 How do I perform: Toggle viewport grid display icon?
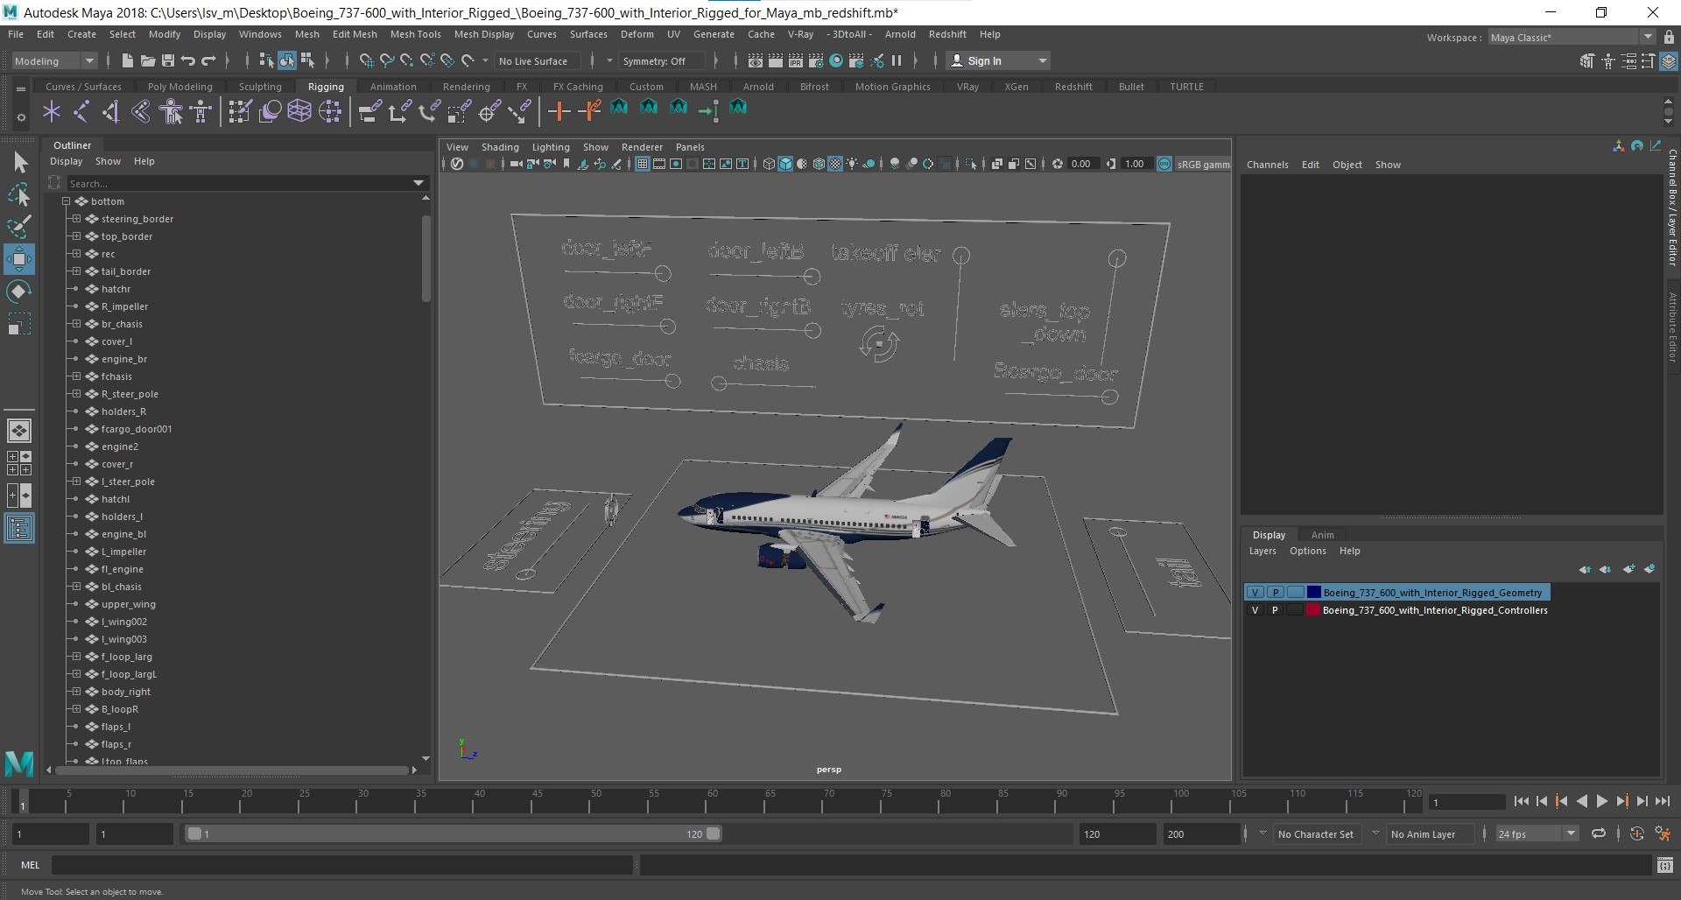point(642,164)
